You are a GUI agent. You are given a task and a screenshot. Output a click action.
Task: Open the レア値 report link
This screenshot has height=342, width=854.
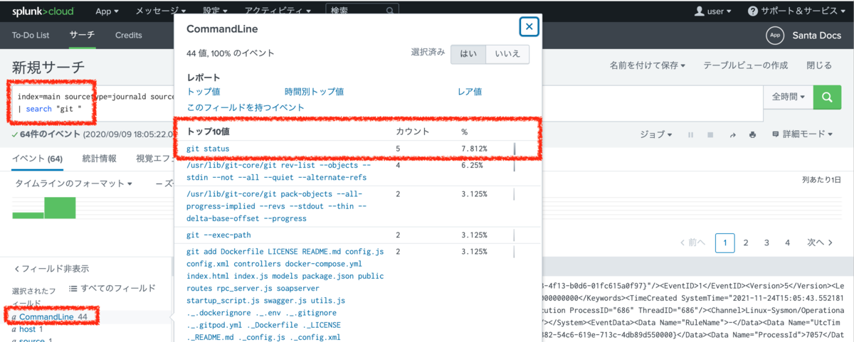pos(470,92)
